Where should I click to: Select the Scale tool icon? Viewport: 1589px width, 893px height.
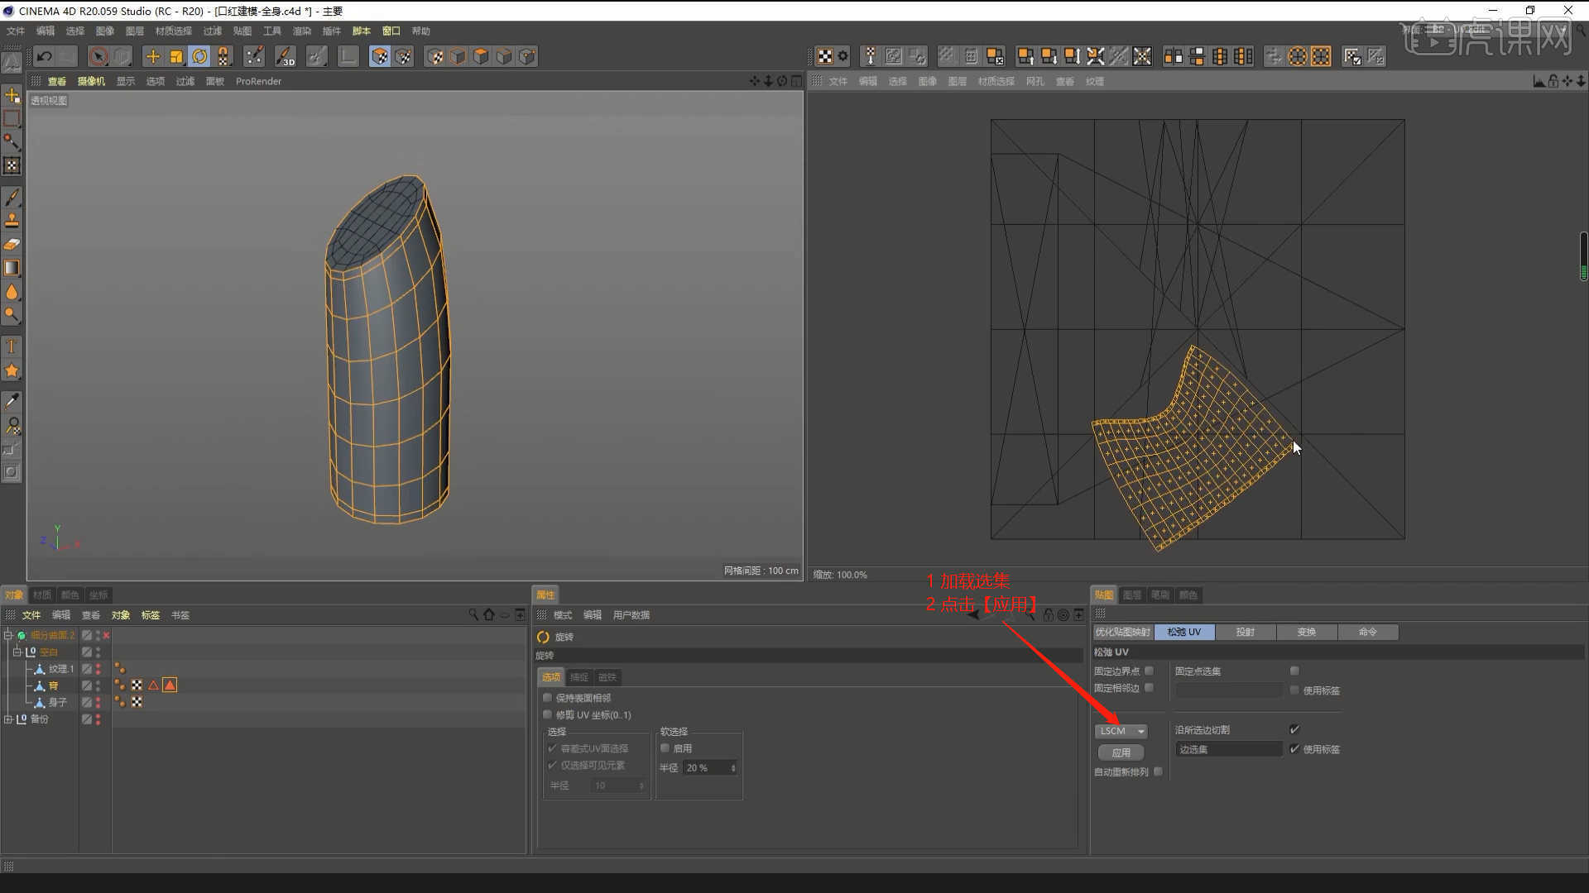[176, 56]
